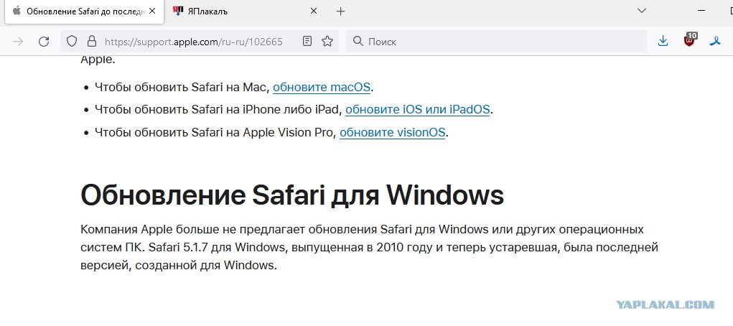This screenshot has width=733, height=326.
Task: Open a new tab with the plus button
Action: click(341, 11)
